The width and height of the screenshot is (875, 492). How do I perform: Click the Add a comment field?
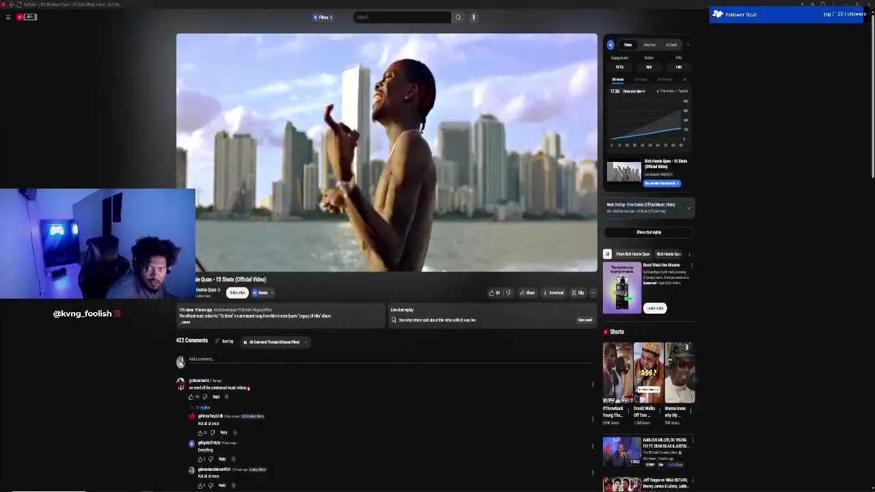[390, 359]
